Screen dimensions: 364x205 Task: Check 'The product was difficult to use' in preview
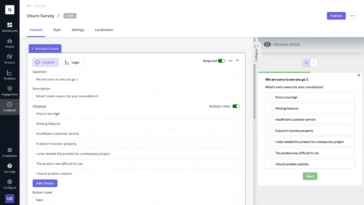click(x=271, y=153)
